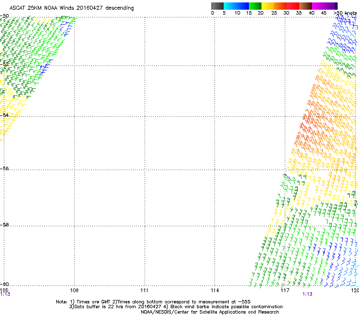Click the purple '1:13' time right of 117
This screenshot has width=359, height=315.
tap(307, 294)
